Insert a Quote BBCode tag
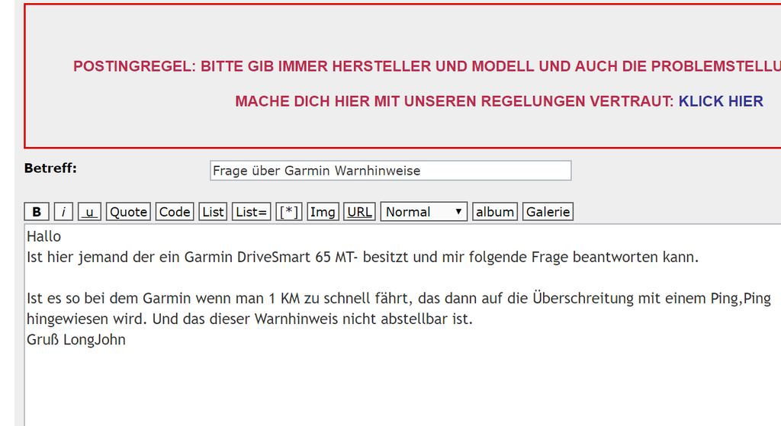This screenshot has height=426, width=781. [128, 212]
